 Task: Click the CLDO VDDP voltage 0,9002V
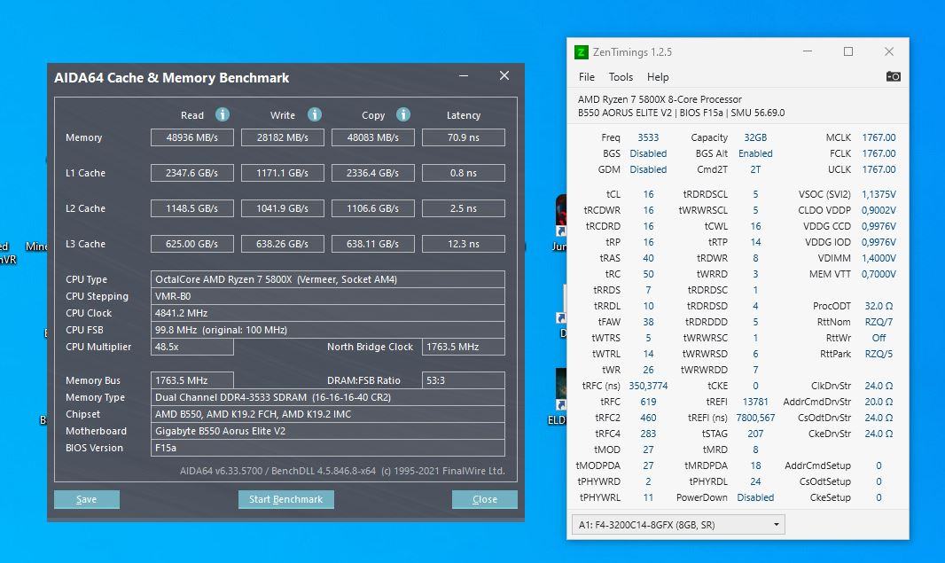879,210
